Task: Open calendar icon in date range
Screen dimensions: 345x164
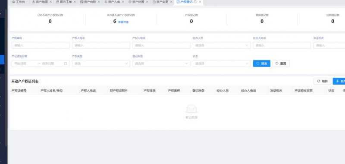Action: pyautogui.click(x=66, y=63)
